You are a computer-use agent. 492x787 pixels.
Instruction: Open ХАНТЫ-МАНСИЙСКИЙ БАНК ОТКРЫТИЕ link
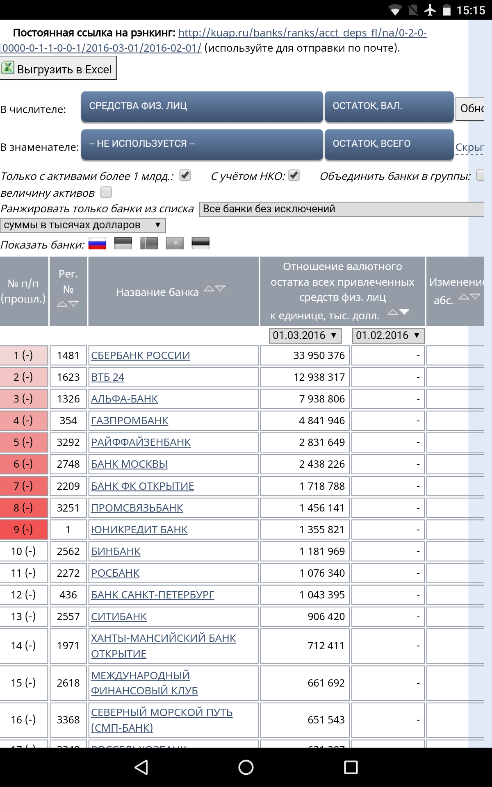pos(164,646)
